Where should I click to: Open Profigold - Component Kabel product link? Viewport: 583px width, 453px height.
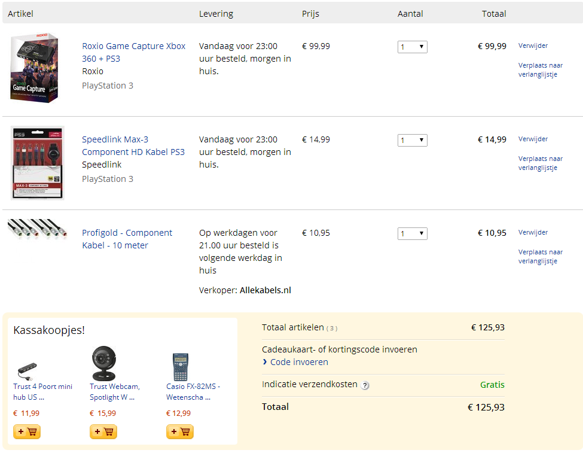127,239
